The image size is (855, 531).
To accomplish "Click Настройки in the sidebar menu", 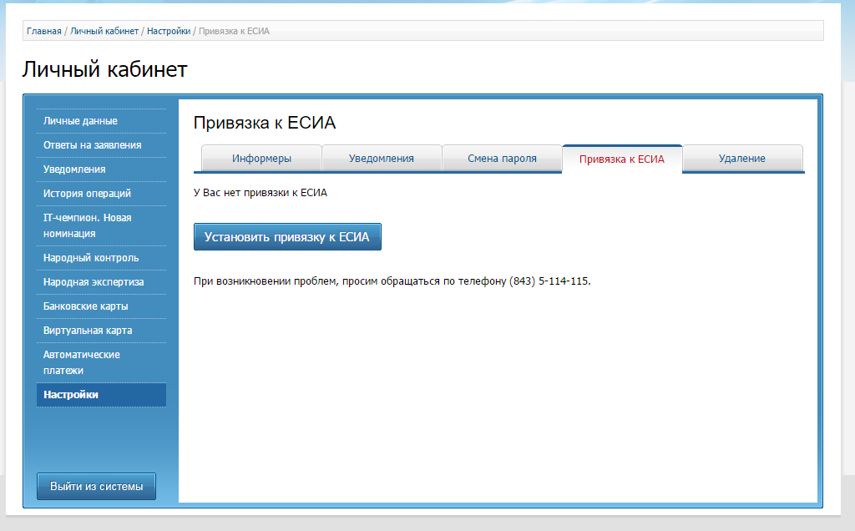I will coord(71,395).
